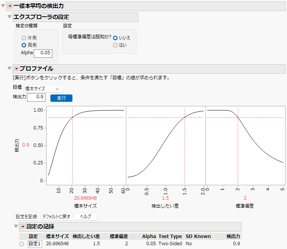Collapse the 一標本平均の検出力 outline
Viewport: 287px width, 249px height.
click(x=3, y=6)
